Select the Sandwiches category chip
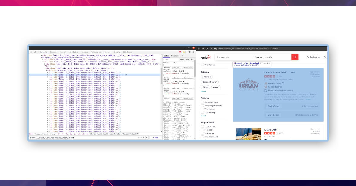This screenshot has height=186, width=356. (x=207, y=77)
